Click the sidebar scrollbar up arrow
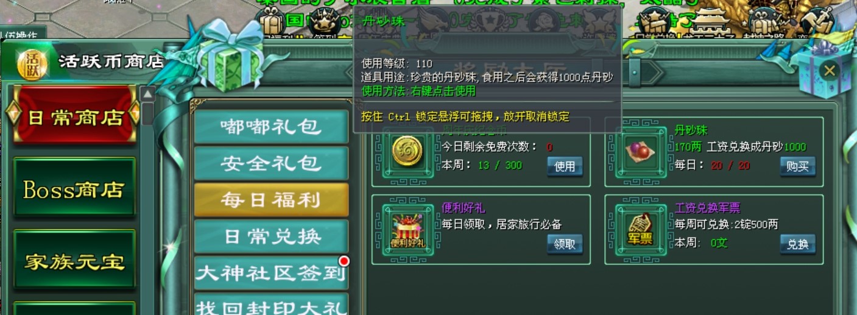 (148, 94)
